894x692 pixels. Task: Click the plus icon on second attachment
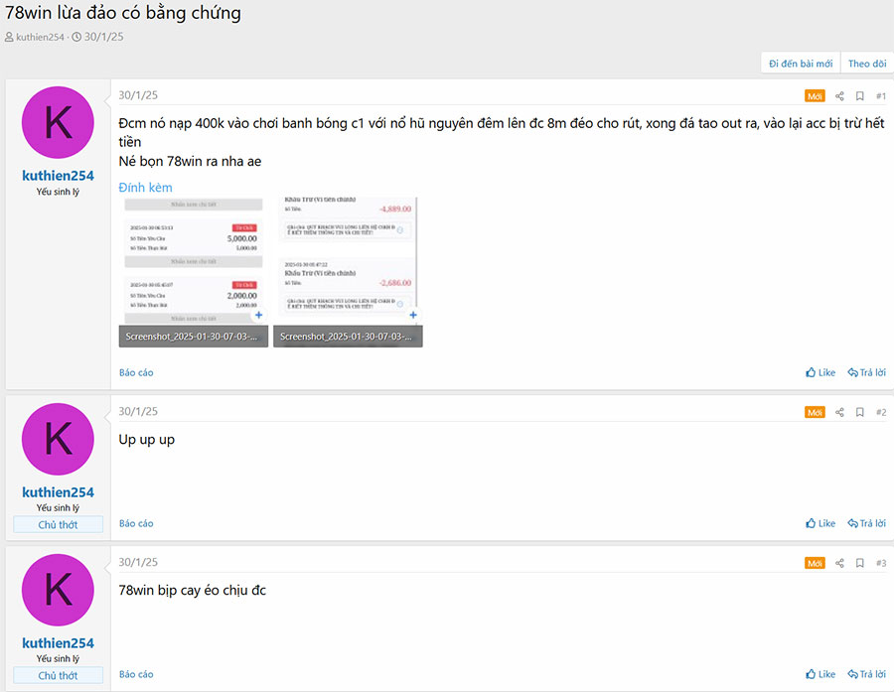[x=413, y=315]
